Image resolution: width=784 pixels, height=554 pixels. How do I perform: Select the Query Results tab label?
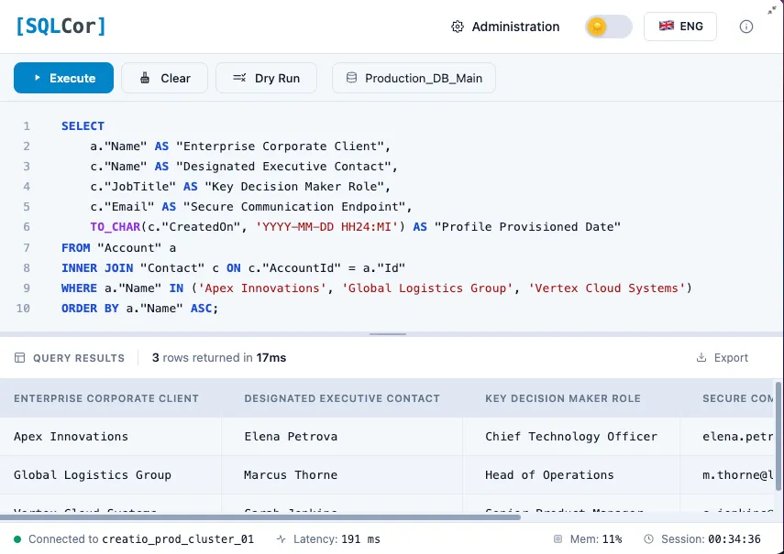(x=79, y=358)
